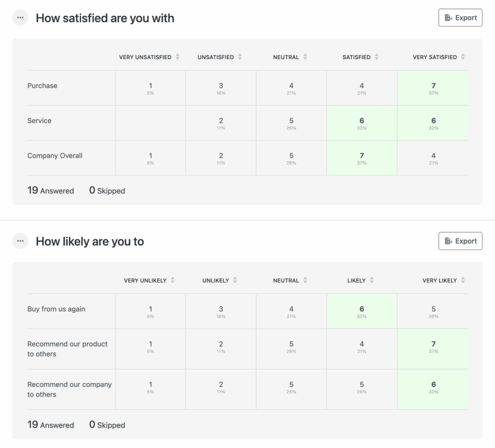Click sort arrows beside Unlikely header

235,280
